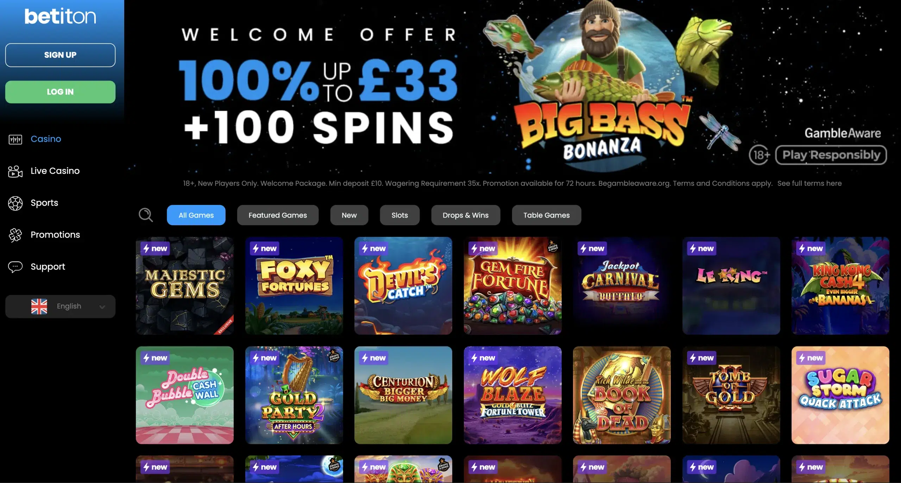Click the Promotions clover icon

15,235
